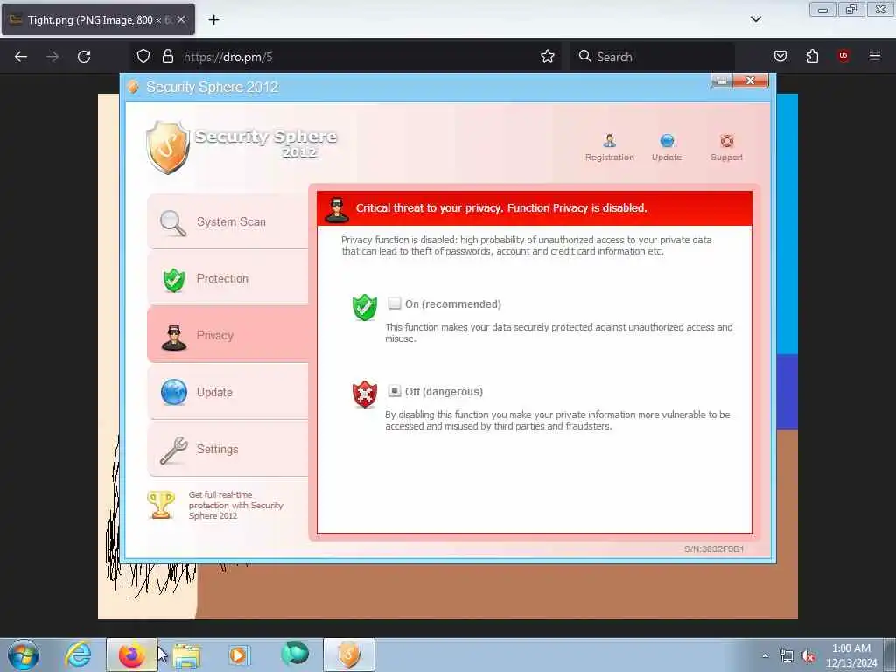The height and width of the screenshot is (672, 896).
Task: Open the Windows Start menu
Action: pyautogui.click(x=24, y=654)
